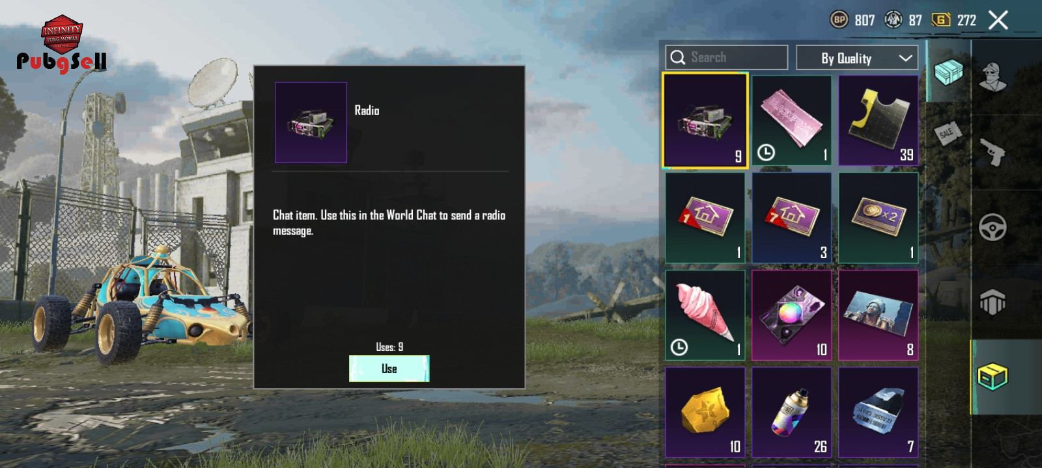Open the yellow box items tab

click(x=993, y=376)
